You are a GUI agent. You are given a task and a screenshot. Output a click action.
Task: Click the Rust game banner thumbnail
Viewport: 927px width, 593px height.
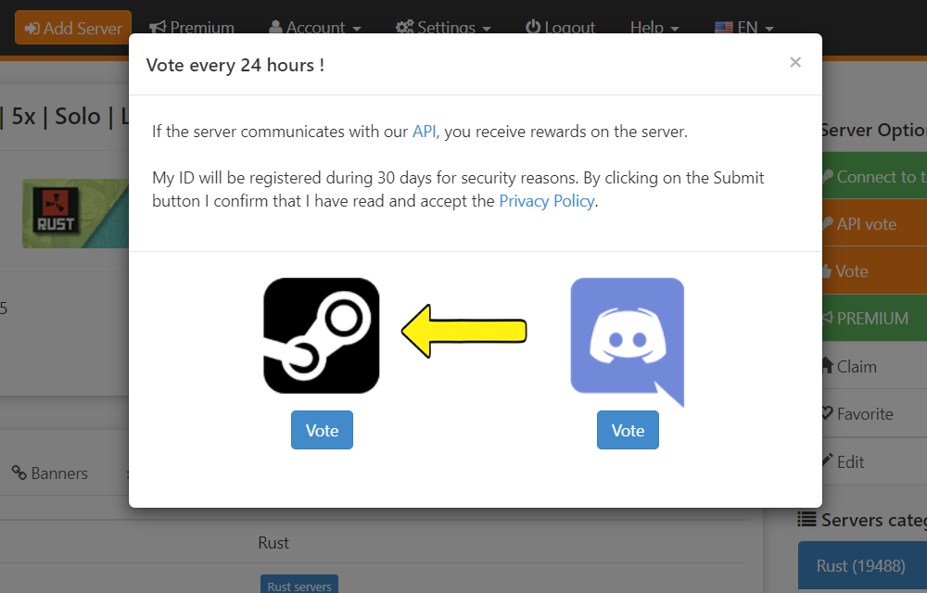[76, 213]
